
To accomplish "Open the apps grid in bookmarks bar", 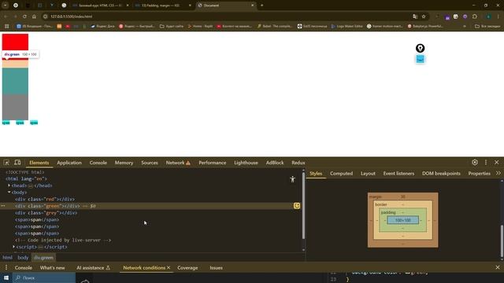I will [x=7, y=26].
